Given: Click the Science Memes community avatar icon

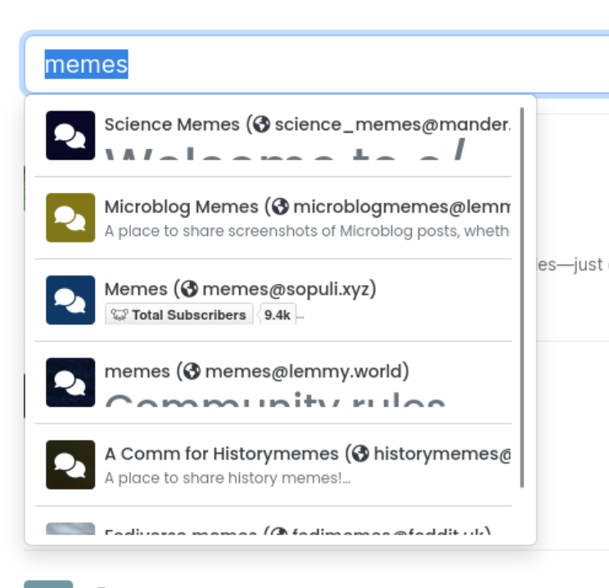Looking at the screenshot, I should pos(70,135).
